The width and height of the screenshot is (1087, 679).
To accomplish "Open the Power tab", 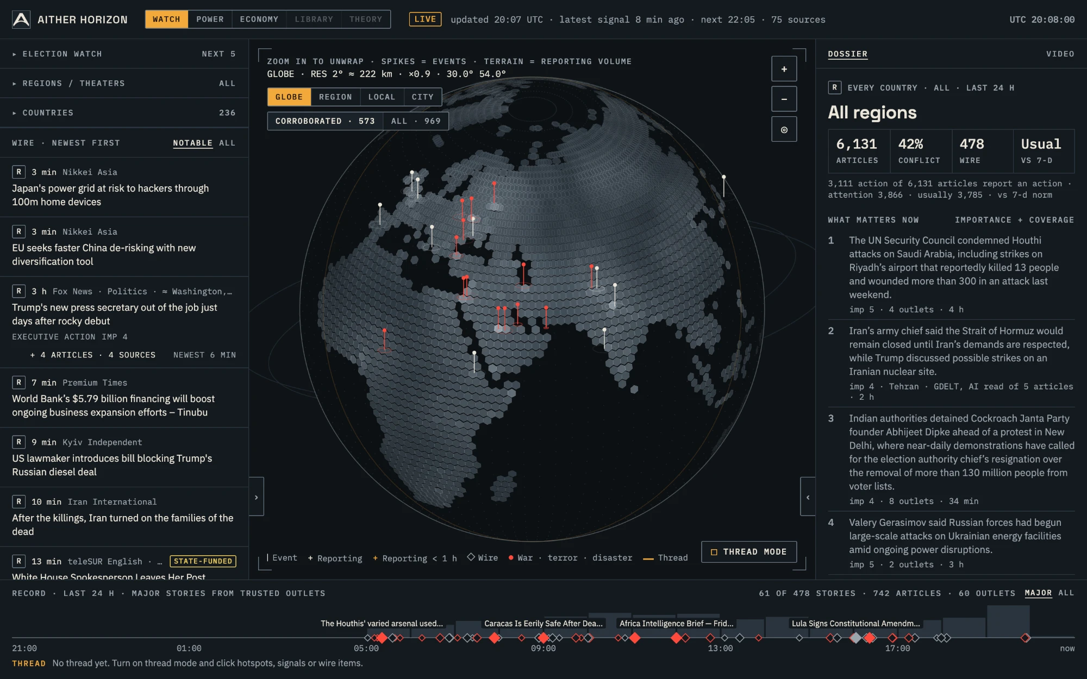I will (x=210, y=20).
